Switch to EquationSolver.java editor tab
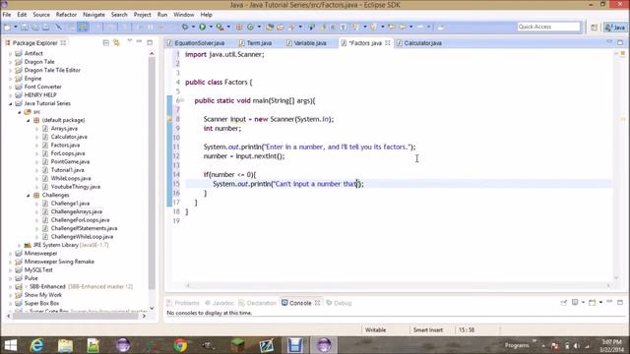Viewport: 630px width, 354px height. [x=196, y=43]
